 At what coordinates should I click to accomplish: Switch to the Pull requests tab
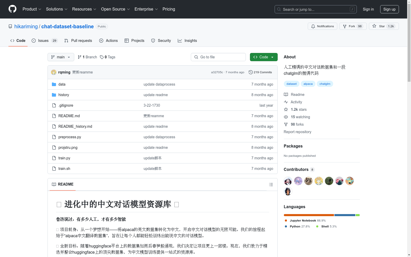pyautogui.click(x=78, y=41)
